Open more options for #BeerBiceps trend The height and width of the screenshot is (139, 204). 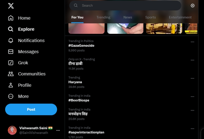[192, 97]
